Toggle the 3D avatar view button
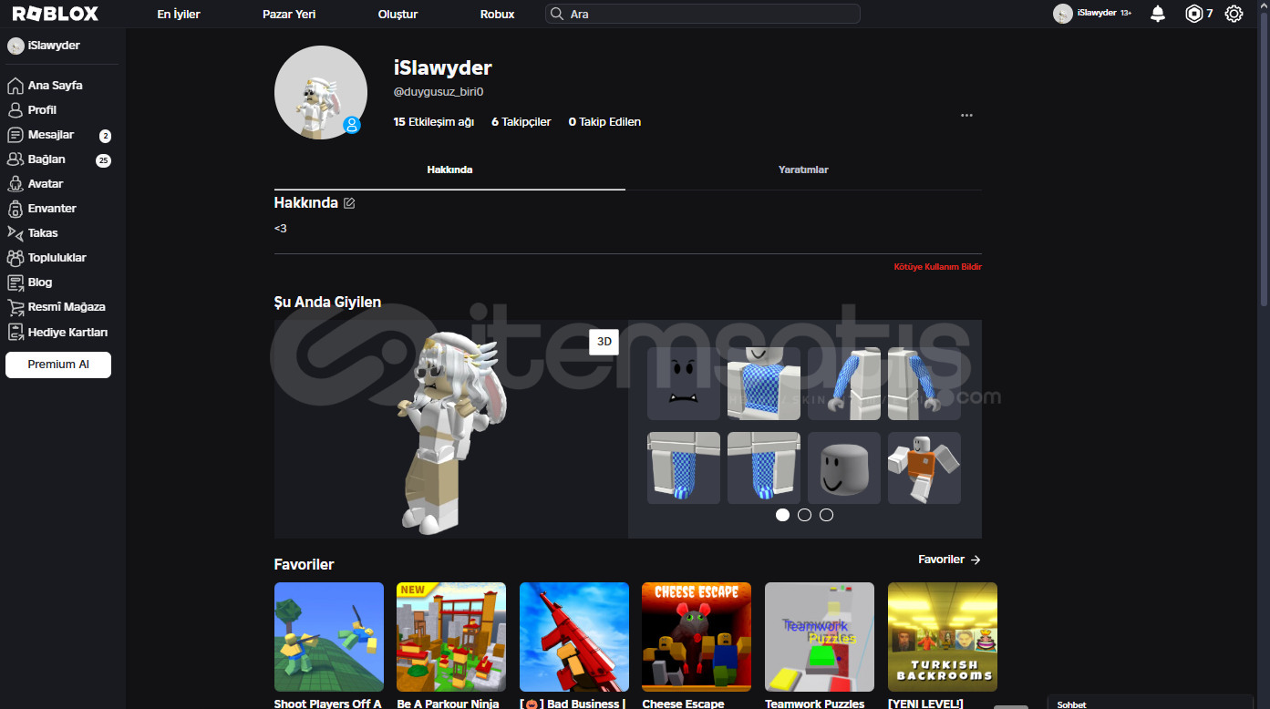 coord(604,342)
